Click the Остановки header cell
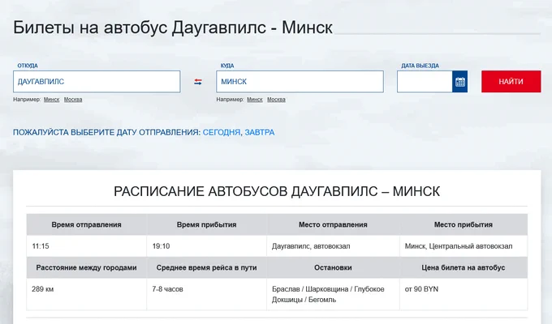 (333, 268)
